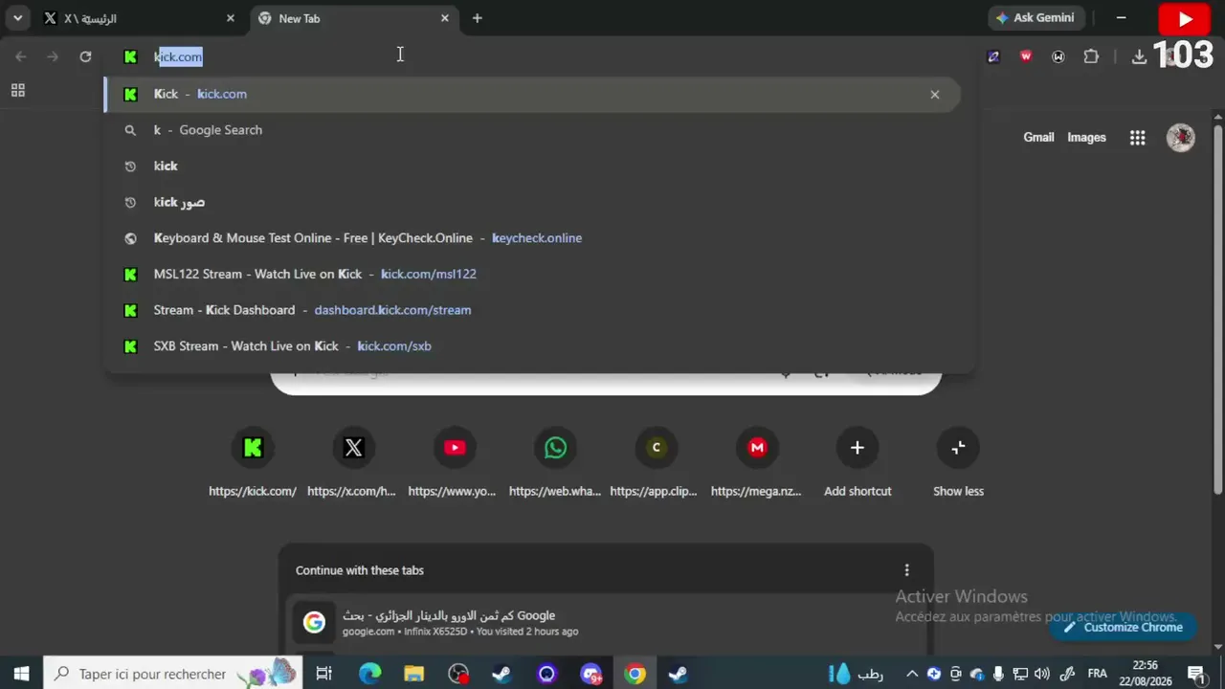
Task: Open the Windows notification center
Action: [1195, 674]
